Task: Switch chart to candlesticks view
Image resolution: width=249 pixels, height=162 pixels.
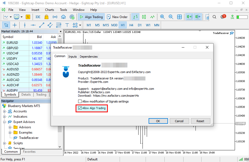Action: coord(144,17)
